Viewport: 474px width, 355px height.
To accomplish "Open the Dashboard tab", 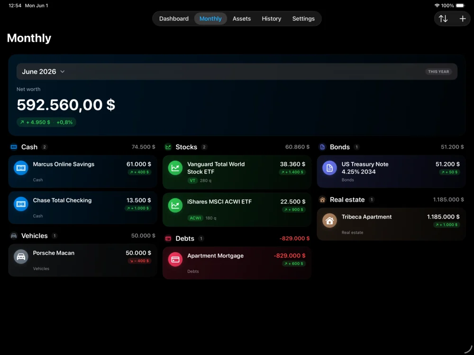I will point(174,19).
